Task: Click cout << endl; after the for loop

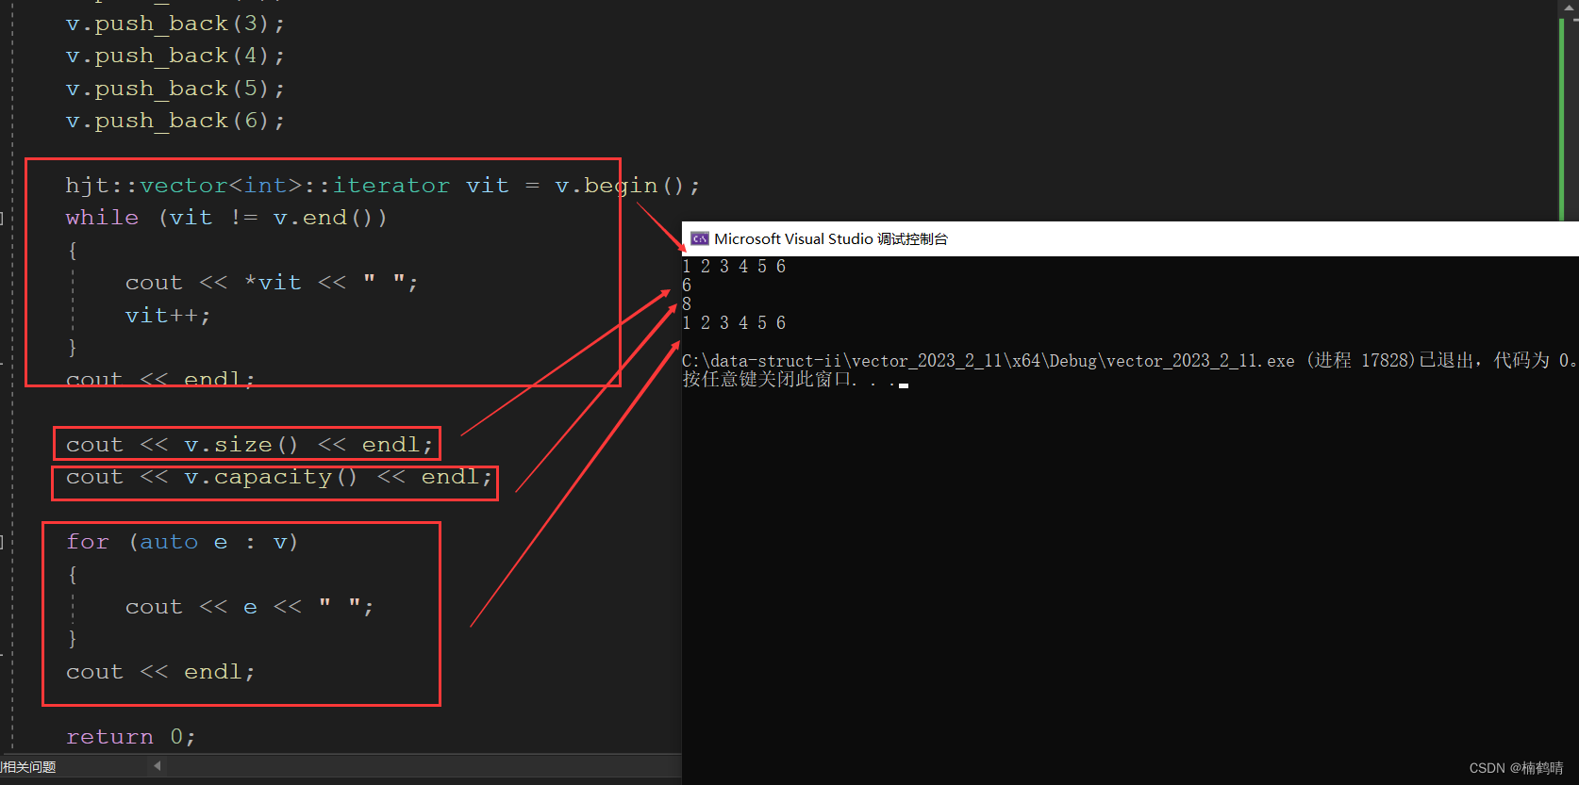Action: [160, 672]
